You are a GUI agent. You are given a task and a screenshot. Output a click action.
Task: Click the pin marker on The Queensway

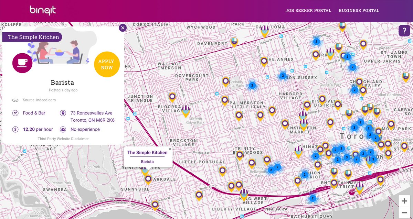pos(155,205)
